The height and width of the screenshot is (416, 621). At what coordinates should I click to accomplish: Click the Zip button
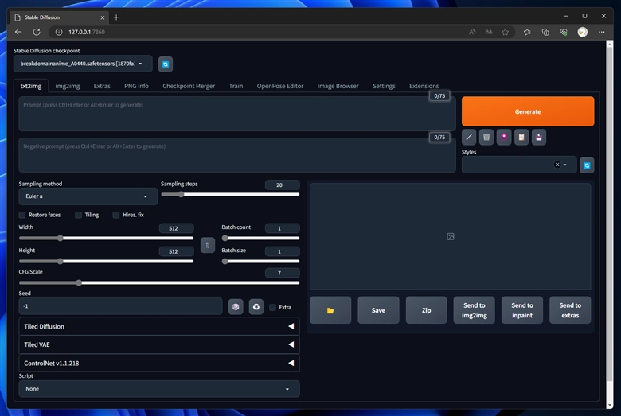pos(426,310)
